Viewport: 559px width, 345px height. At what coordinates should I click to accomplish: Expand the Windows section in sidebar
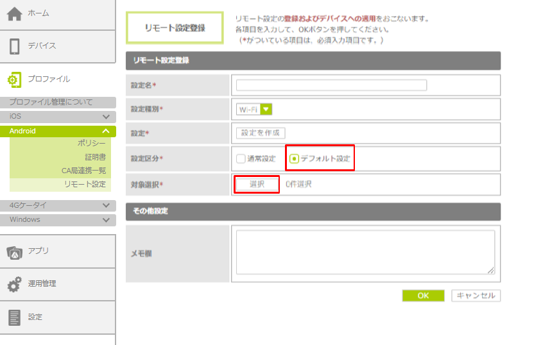click(x=107, y=219)
